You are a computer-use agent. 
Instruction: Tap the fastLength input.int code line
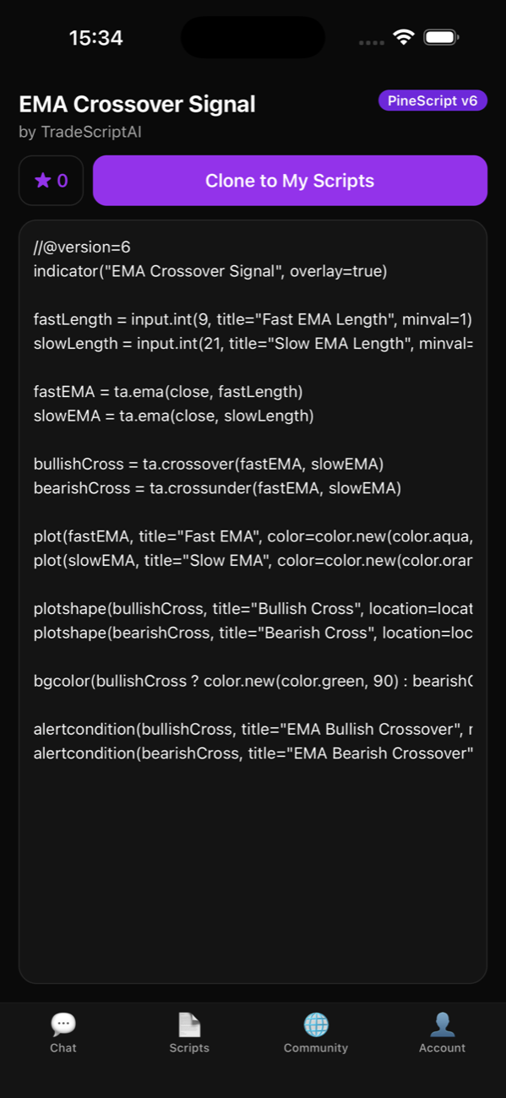click(253, 319)
